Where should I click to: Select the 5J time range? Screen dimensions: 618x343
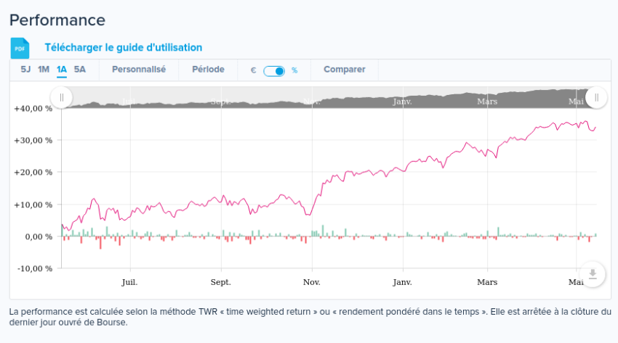click(x=25, y=70)
